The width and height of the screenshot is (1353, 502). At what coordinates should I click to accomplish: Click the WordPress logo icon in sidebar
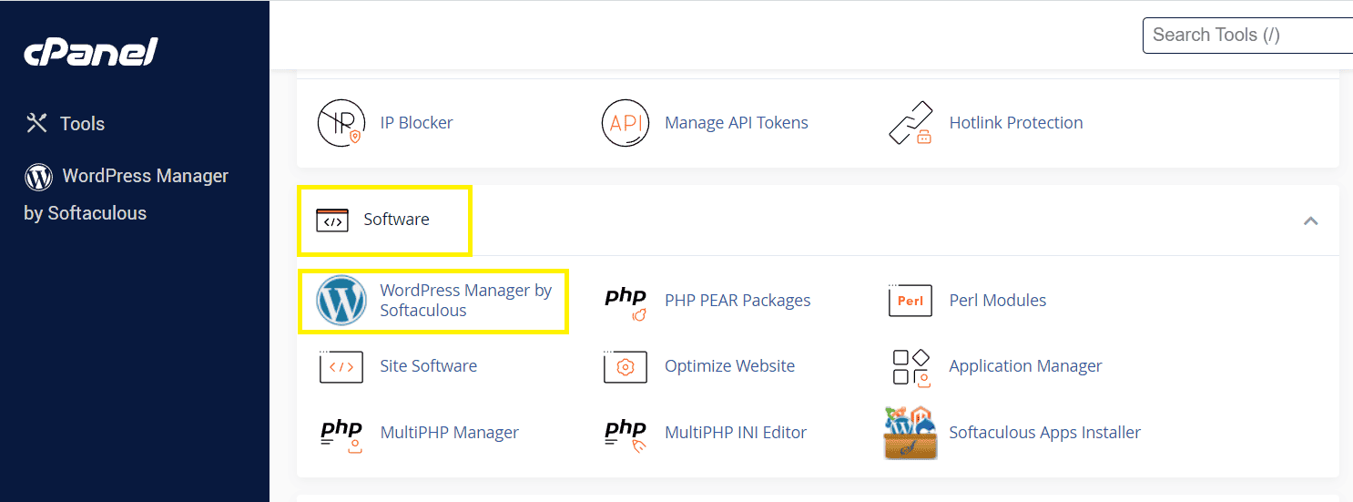point(38,177)
